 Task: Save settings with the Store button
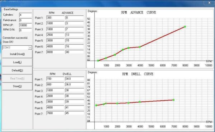tap(17, 86)
